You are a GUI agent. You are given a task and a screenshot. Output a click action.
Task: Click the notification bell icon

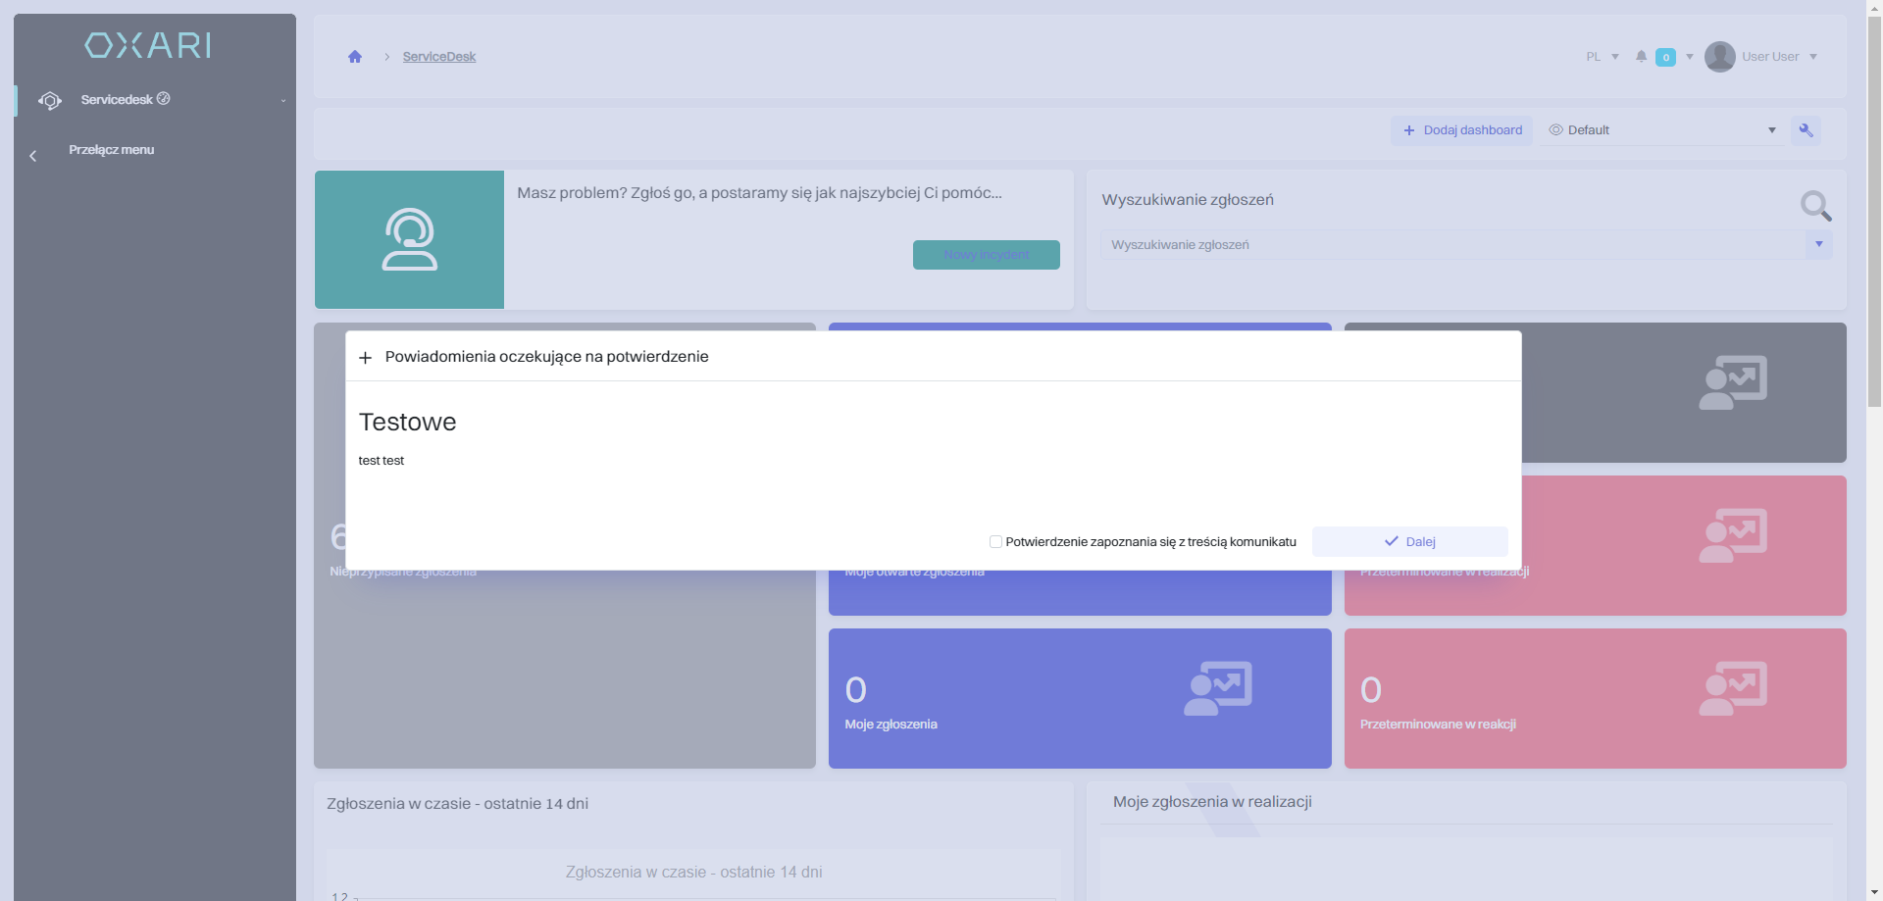tap(1641, 57)
